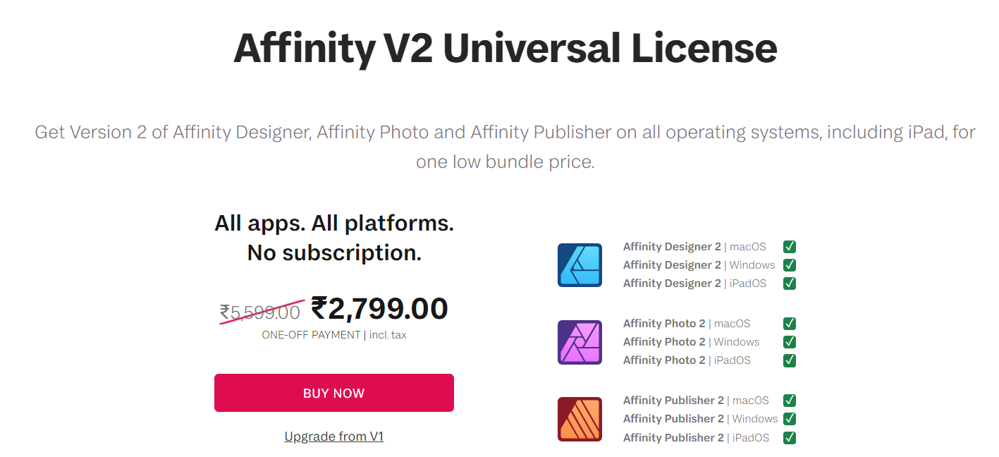This screenshot has width=999, height=457.
Task: Click the Affinity Publisher 2 app icon
Action: click(580, 419)
